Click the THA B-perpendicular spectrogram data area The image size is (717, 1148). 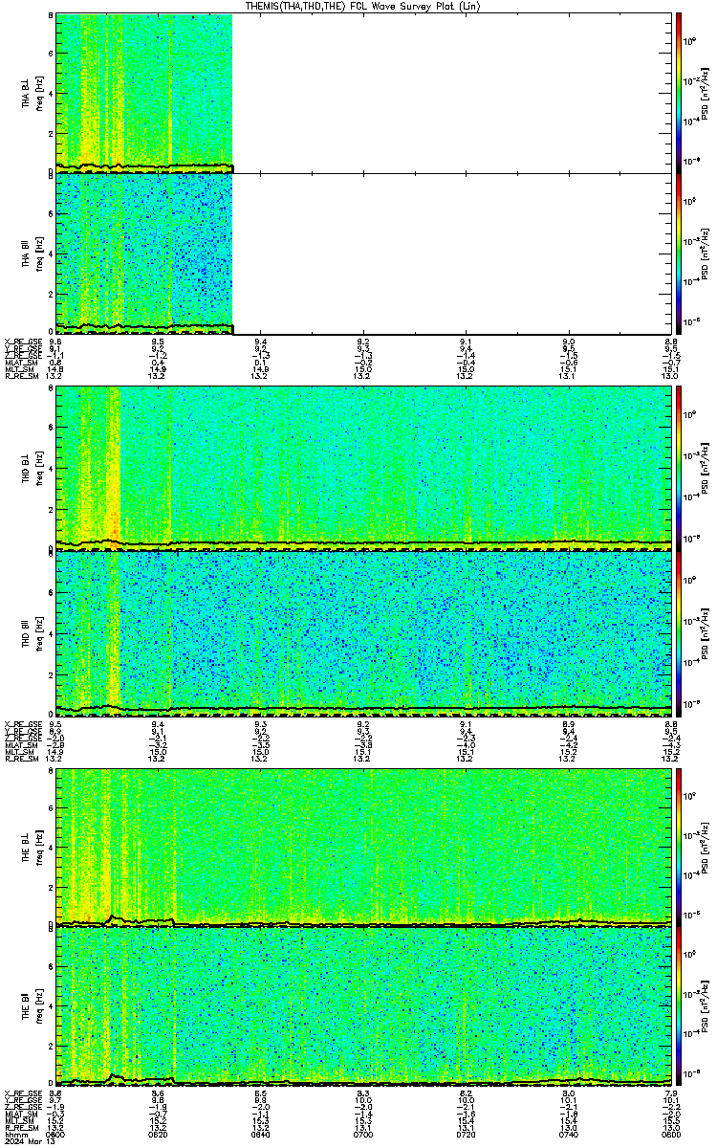click(144, 93)
